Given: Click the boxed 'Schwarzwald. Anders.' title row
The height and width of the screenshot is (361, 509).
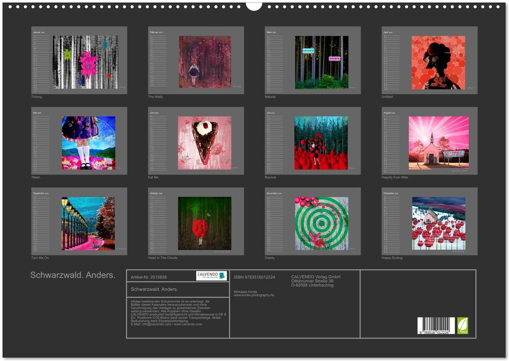Looking at the screenshot, I should point(178,289).
